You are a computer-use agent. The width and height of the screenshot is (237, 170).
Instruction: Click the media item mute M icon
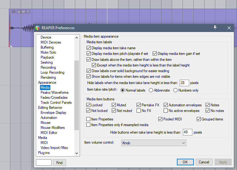(x=23, y=12)
